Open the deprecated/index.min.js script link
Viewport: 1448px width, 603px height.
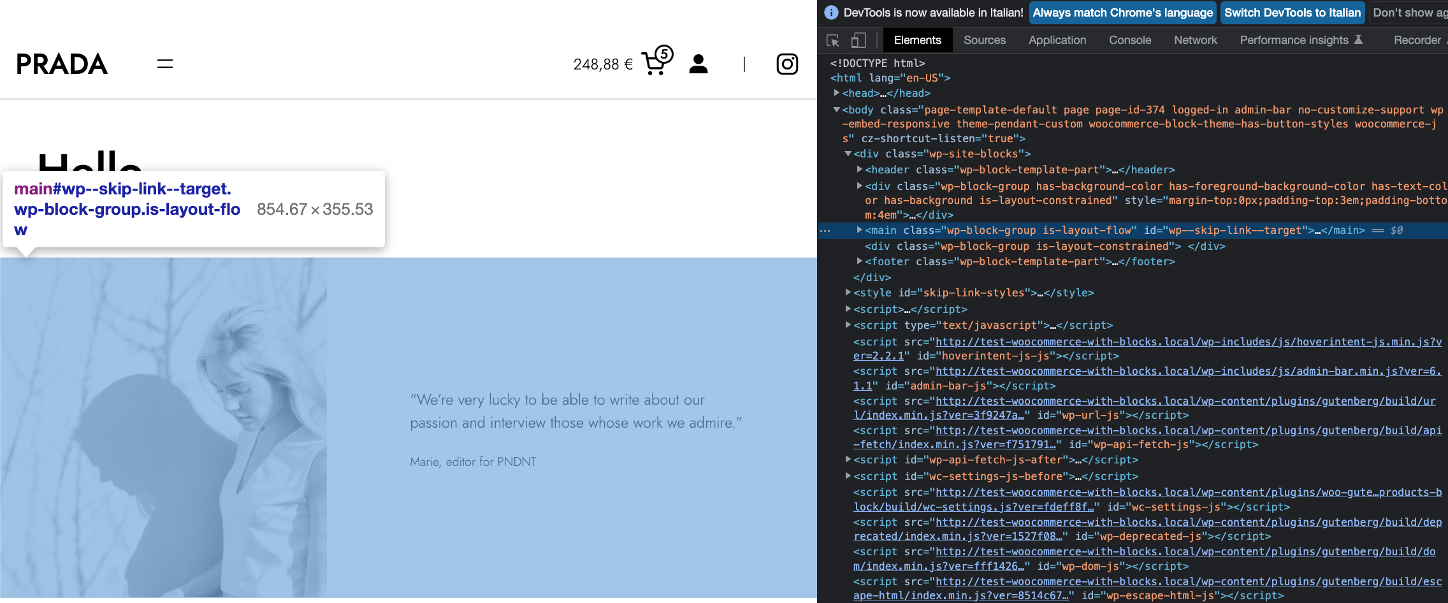click(1188, 523)
